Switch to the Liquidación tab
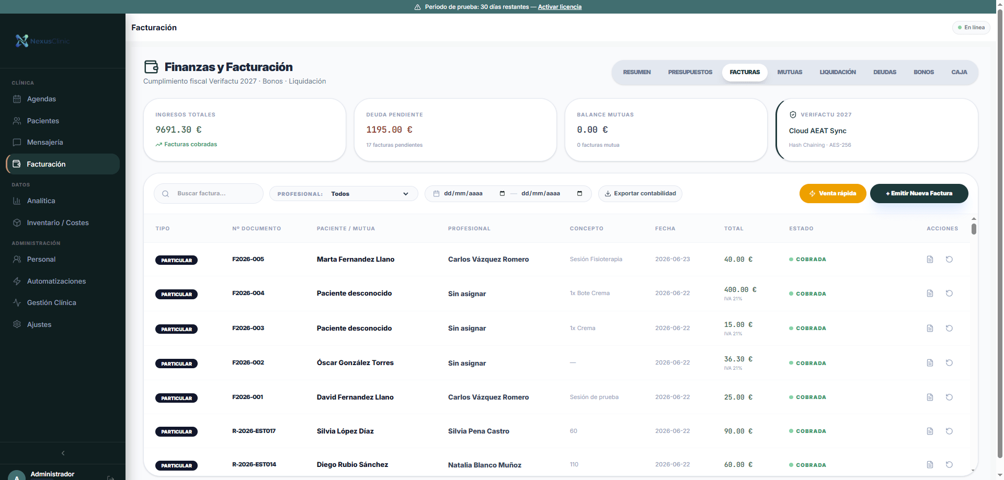Image resolution: width=1004 pixels, height=480 pixels. tap(838, 72)
